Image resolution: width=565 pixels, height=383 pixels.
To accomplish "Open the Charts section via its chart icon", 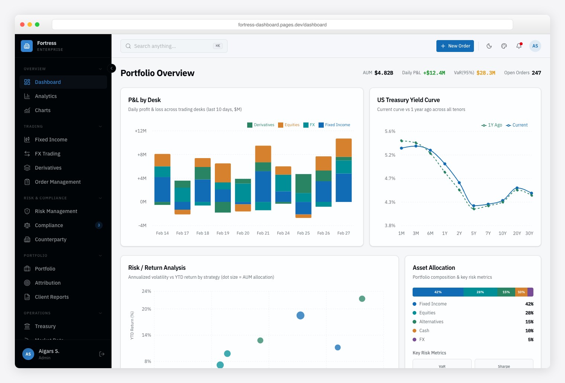I will (x=27, y=110).
